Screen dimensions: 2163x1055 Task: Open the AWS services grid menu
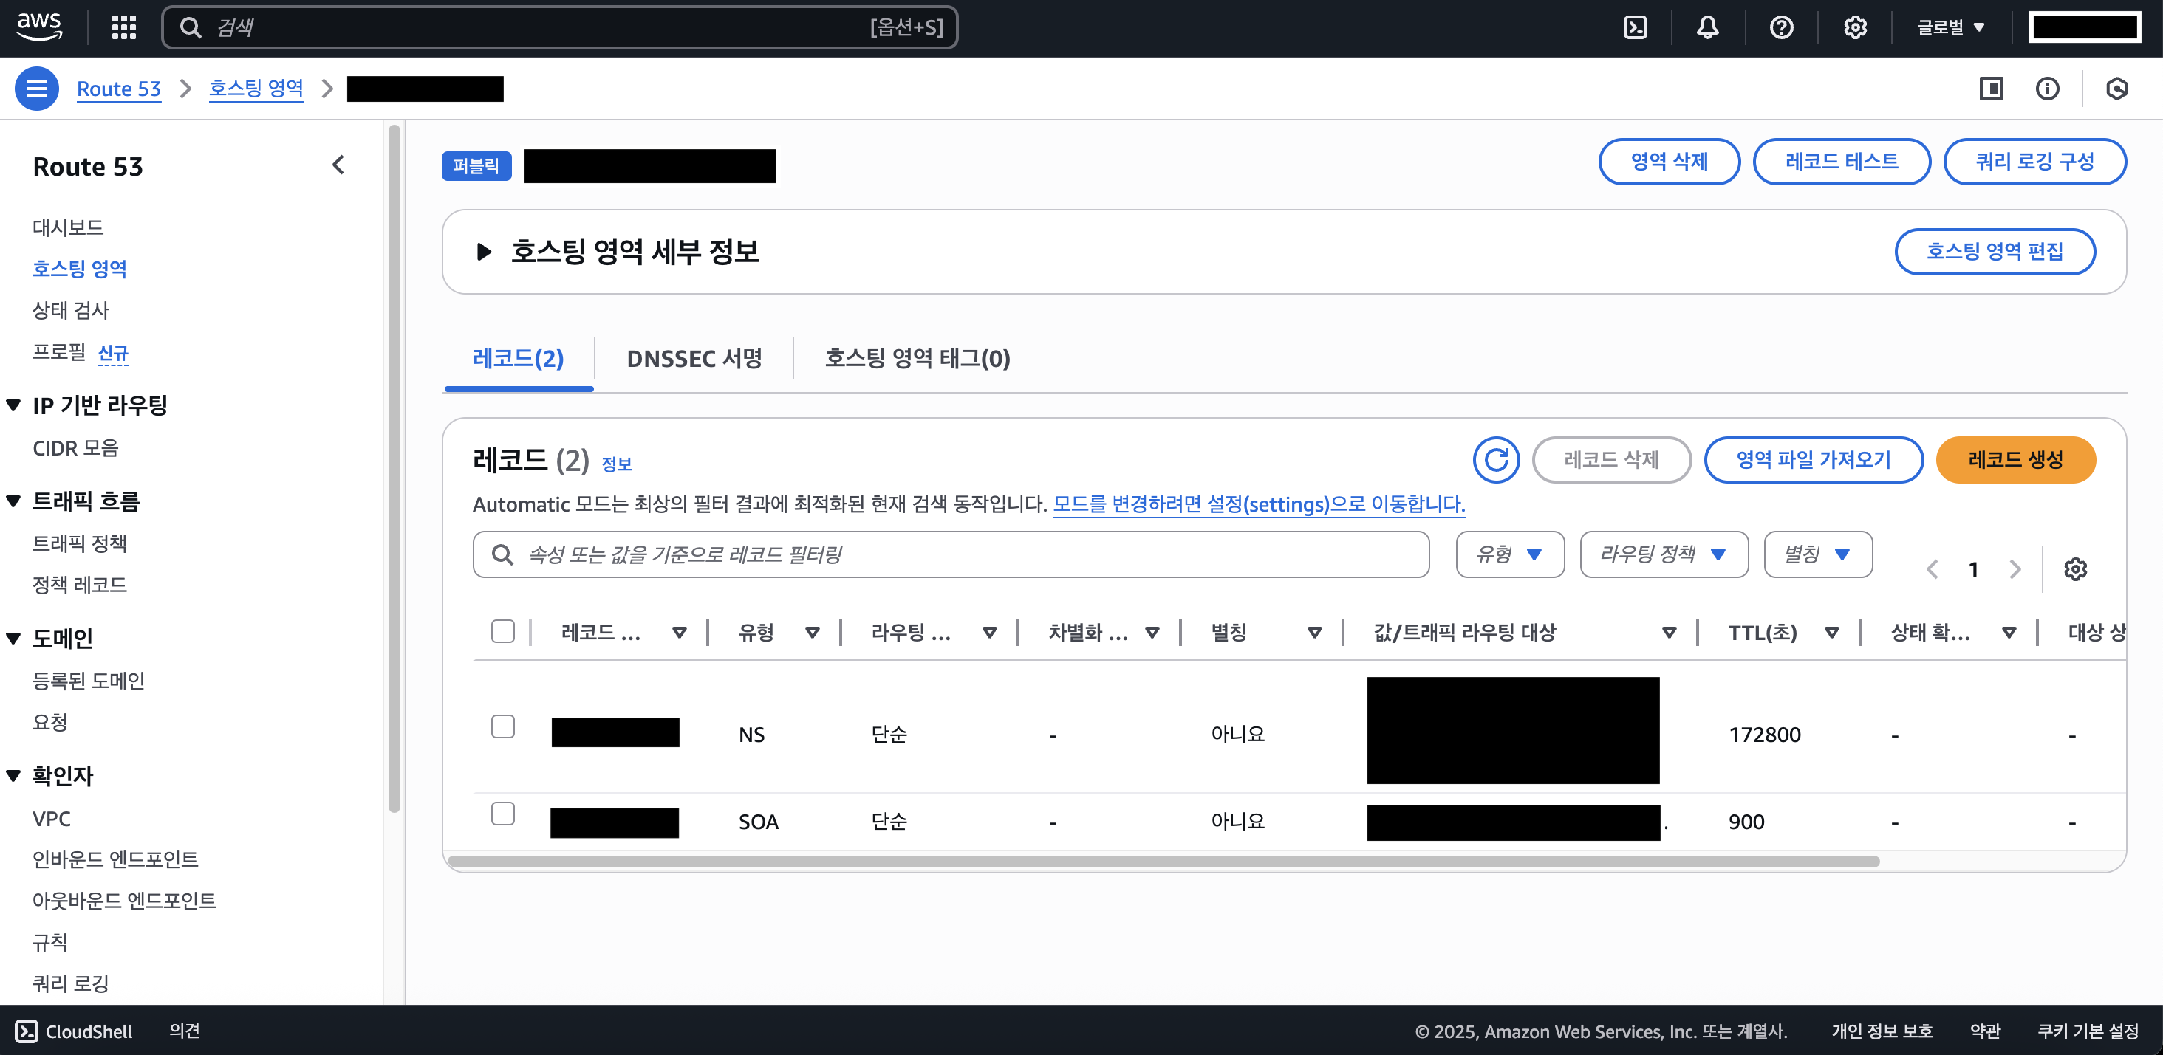click(123, 27)
